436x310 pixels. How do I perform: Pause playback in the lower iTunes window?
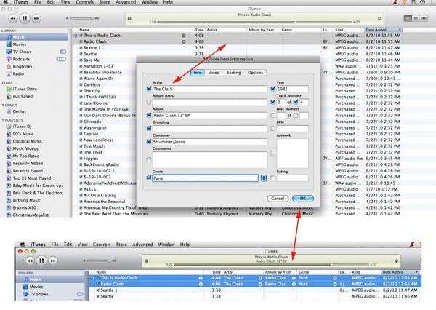41,261
